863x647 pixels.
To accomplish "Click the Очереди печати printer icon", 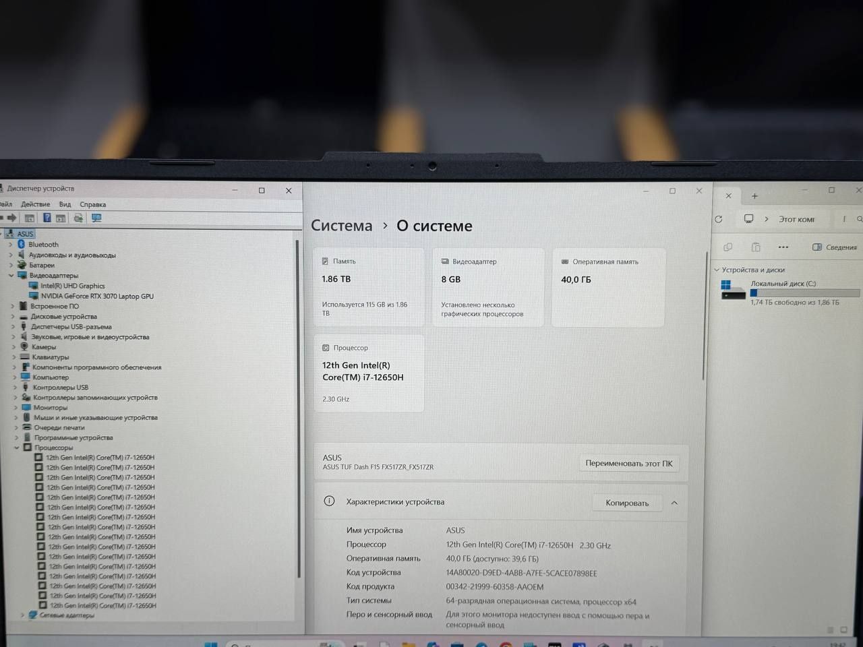I will (x=28, y=427).
